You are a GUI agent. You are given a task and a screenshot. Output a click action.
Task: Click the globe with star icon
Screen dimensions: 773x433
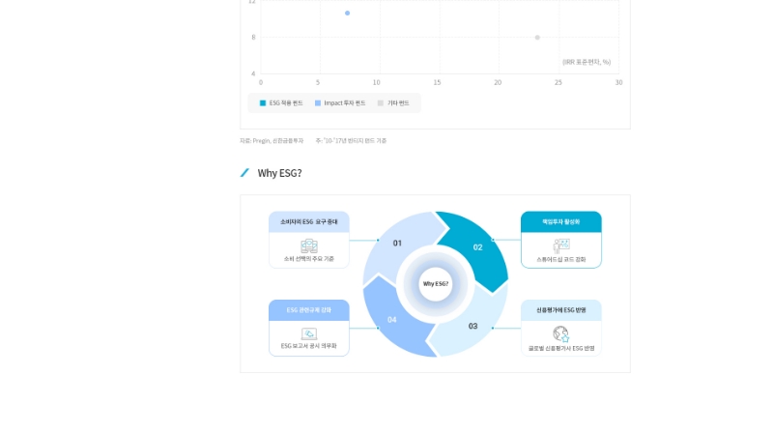click(x=561, y=333)
